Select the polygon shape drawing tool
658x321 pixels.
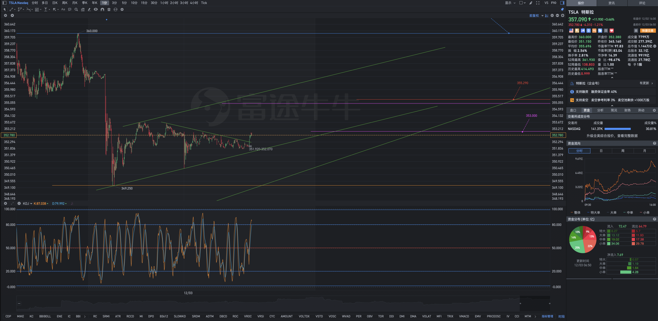pos(20,9)
